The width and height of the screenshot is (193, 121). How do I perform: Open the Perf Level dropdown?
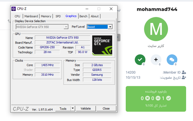(110, 27)
